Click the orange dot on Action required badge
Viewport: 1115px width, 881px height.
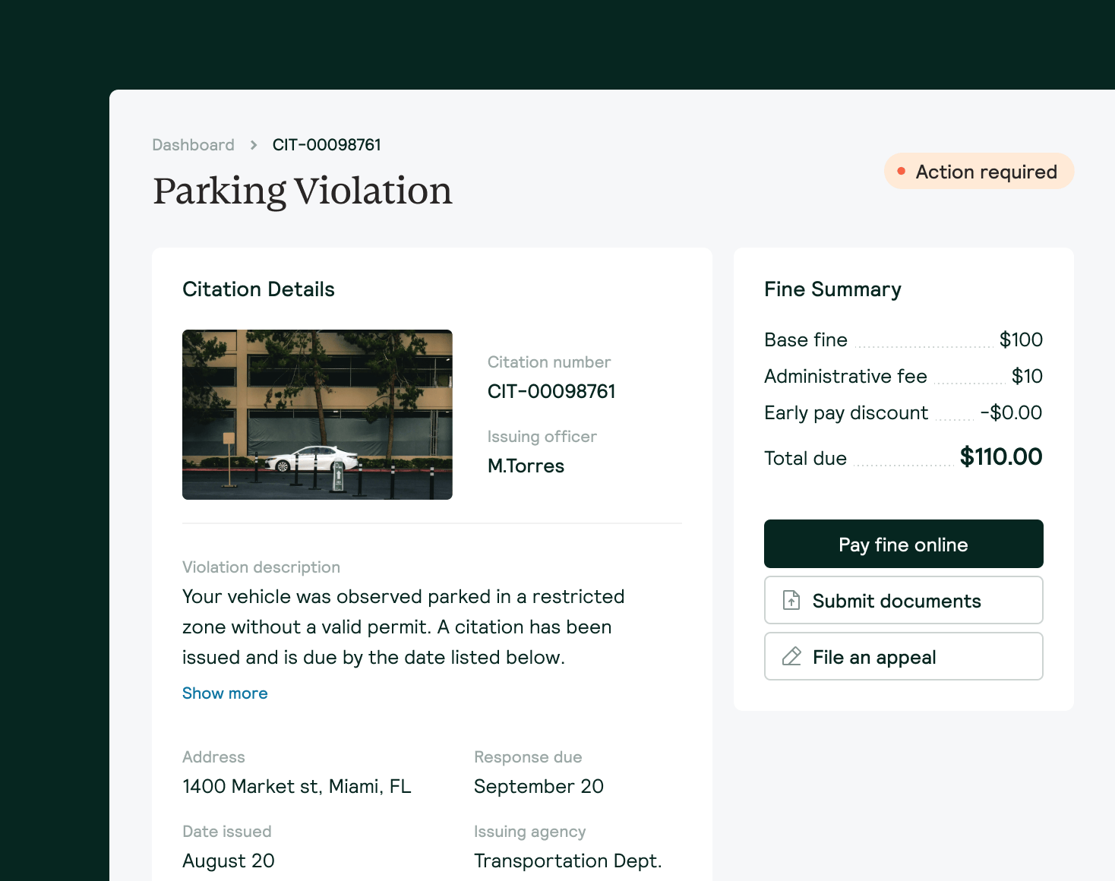[902, 172]
